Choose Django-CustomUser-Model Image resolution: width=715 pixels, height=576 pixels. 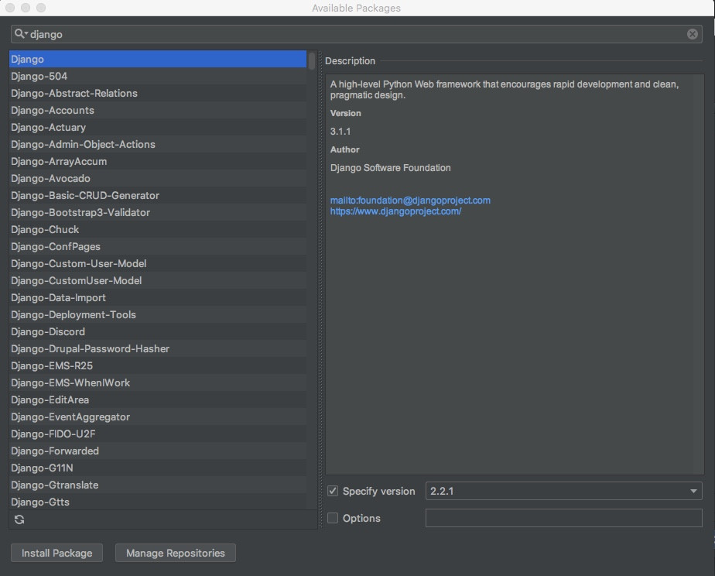point(158,280)
